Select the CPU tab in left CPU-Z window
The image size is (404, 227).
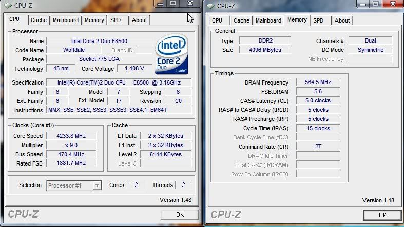pyautogui.click(x=14, y=19)
